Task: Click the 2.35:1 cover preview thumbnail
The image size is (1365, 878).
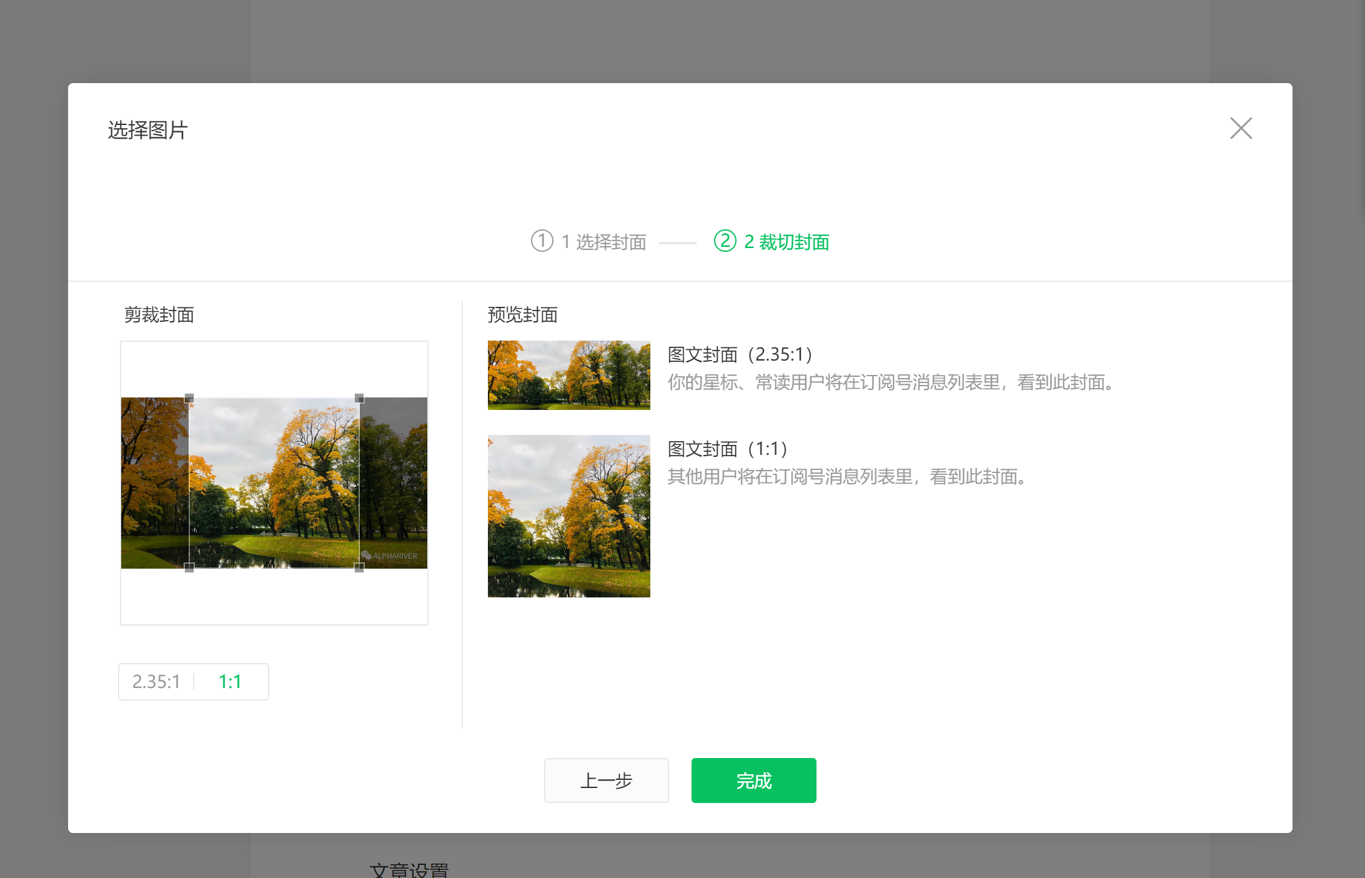Action: point(568,375)
